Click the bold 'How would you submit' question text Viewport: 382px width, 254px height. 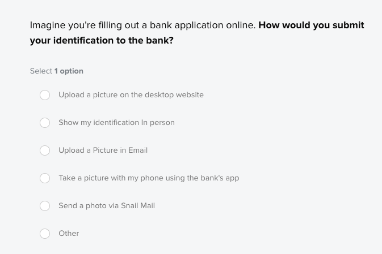(x=311, y=25)
